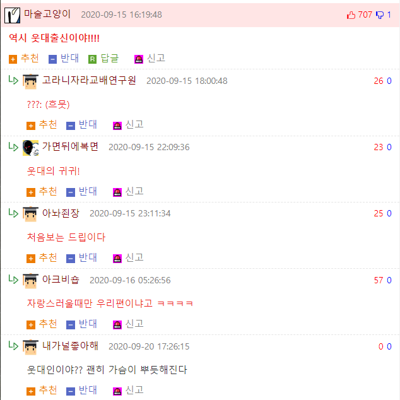Click 신고 under 처음보는 드립이다
Screen dimensions: 400x400
pyautogui.click(x=134, y=257)
